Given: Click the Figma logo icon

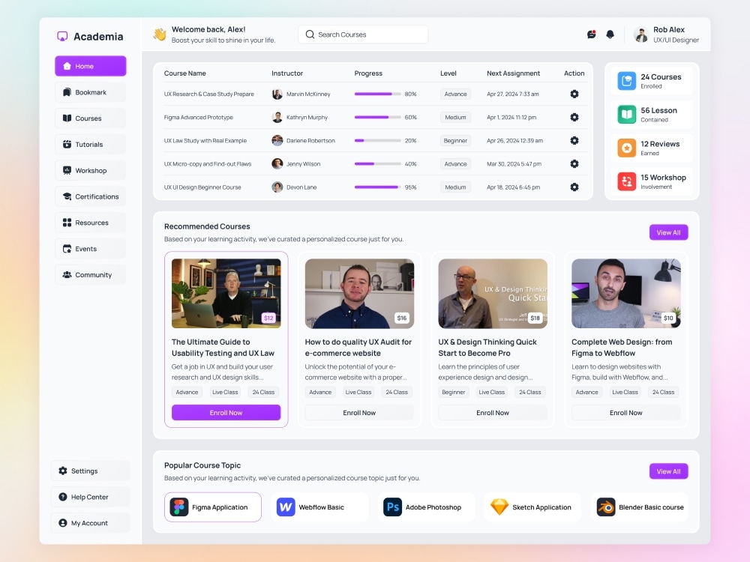Looking at the screenshot, I should [x=179, y=507].
